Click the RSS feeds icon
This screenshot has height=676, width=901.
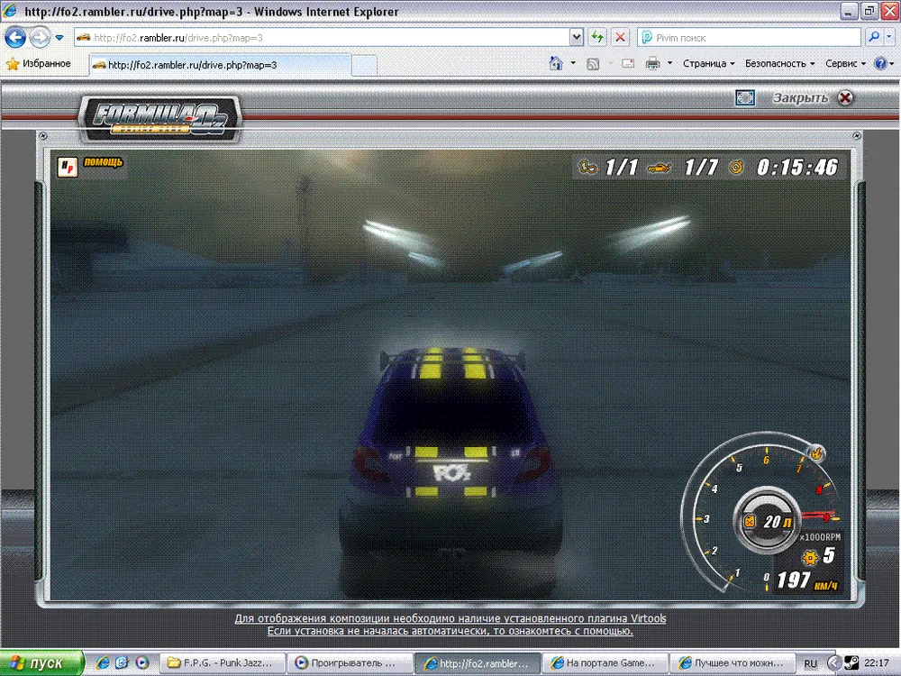[593, 64]
